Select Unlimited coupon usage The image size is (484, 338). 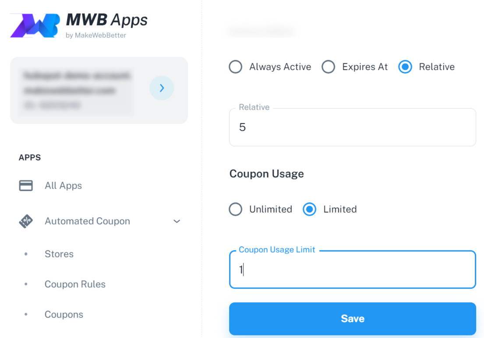[236, 209]
